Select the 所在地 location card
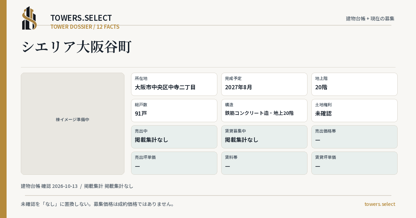Image resolution: width=416 pixels, height=218 pixels. [174, 84]
